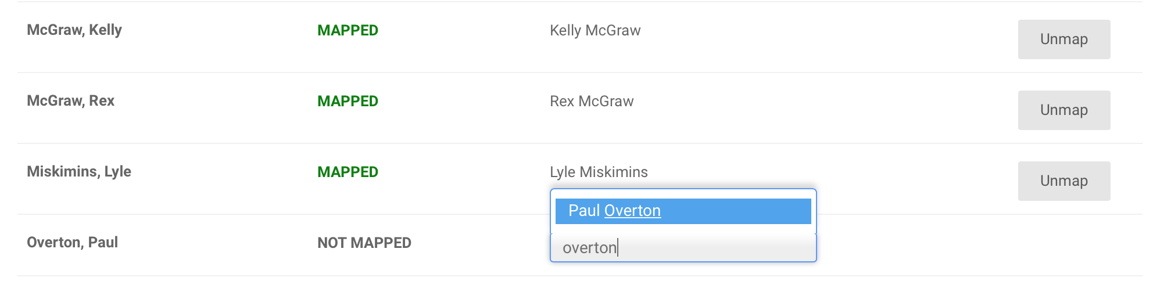Click the McGraw, Rex row name
Image resolution: width=1153 pixels, height=281 pixels.
(x=71, y=101)
